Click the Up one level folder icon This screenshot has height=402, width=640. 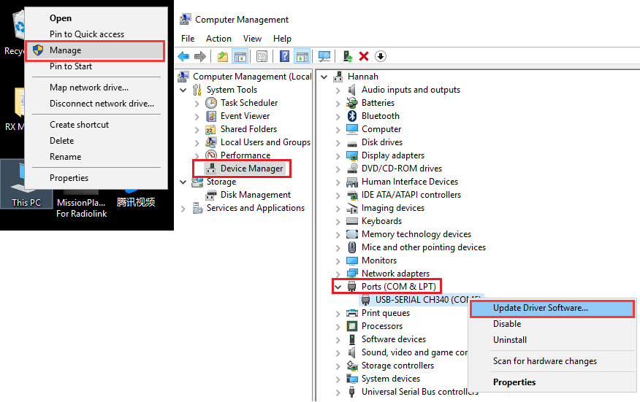[x=223, y=57]
